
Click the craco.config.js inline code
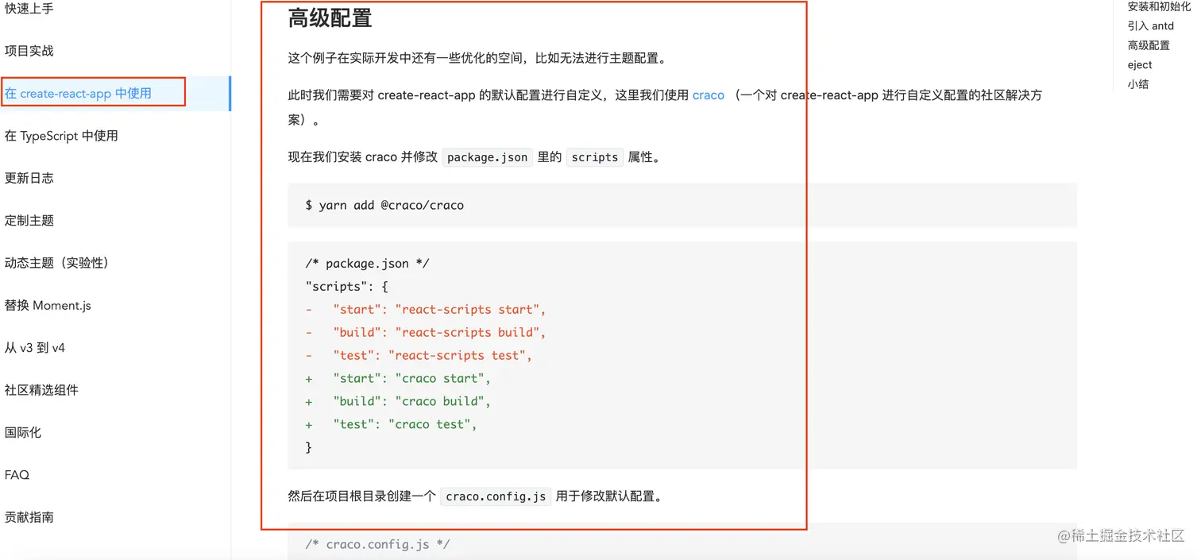pos(496,496)
